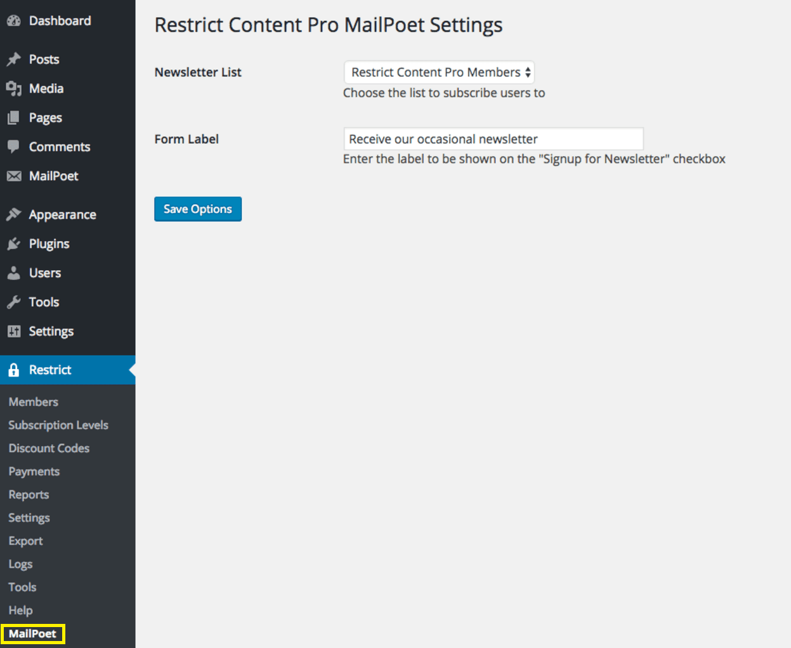The height and width of the screenshot is (648, 791).
Task: Open the Reports link under Restrict
Action: (x=29, y=494)
